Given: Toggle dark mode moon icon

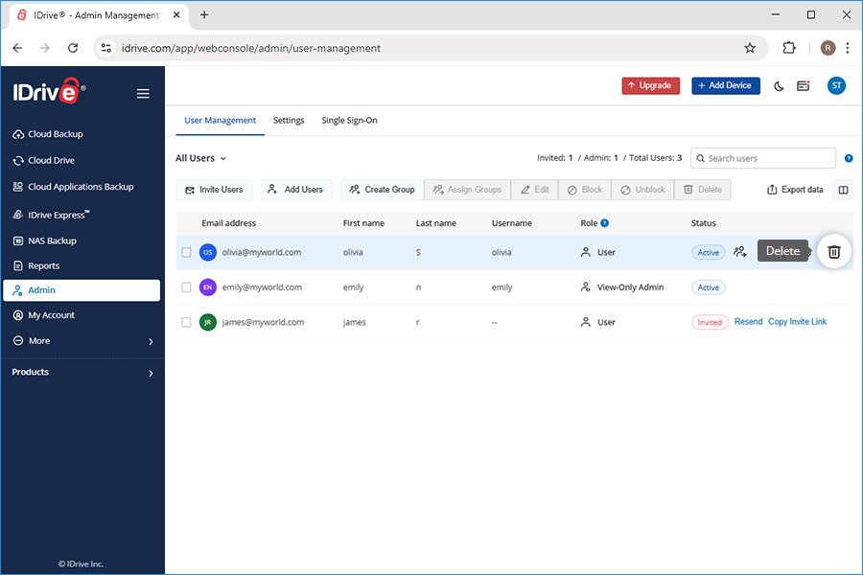Looking at the screenshot, I should click(x=779, y=86).
